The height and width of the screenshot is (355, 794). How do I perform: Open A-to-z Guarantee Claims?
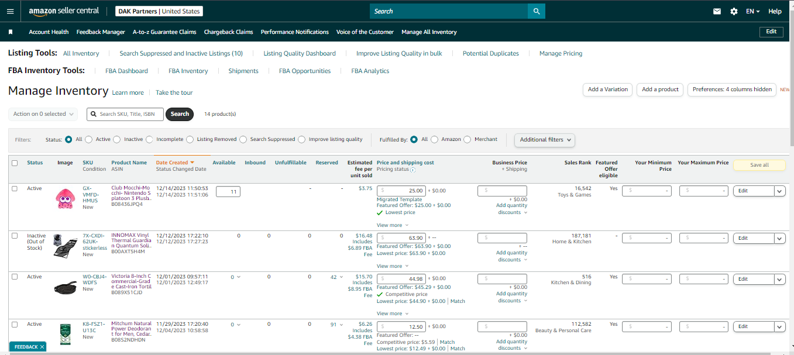164,32
